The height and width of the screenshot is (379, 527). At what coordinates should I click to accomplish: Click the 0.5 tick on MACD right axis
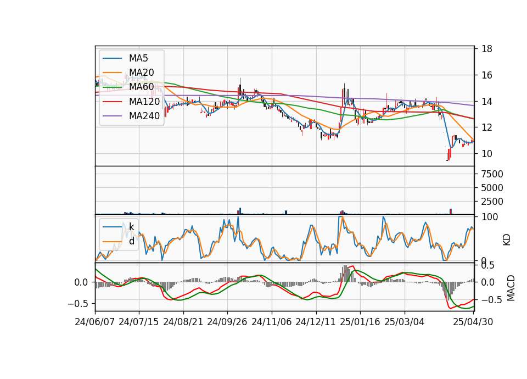(487, 266)
